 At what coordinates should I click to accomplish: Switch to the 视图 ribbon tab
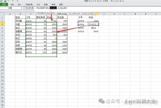61,5
